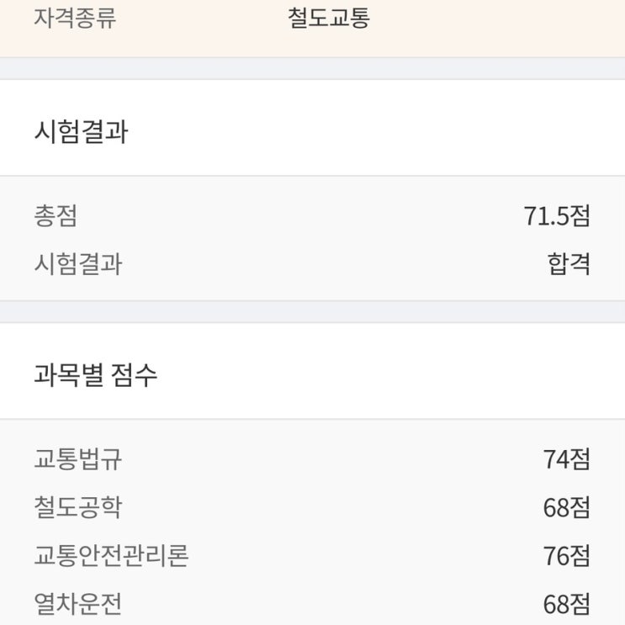Click the 교통안전관리론 subject label
Viewport: 625px width, 625px height.
click(x=111, y=555)
